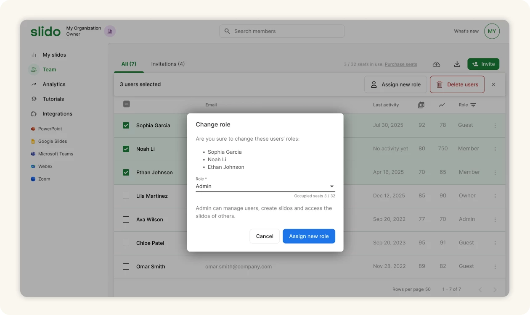Check Lila Martinez's checkbox
This screenshot has width=530, height=315.
coord(126,196)
